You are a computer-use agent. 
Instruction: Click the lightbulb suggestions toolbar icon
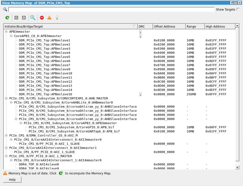pos(56,18)
